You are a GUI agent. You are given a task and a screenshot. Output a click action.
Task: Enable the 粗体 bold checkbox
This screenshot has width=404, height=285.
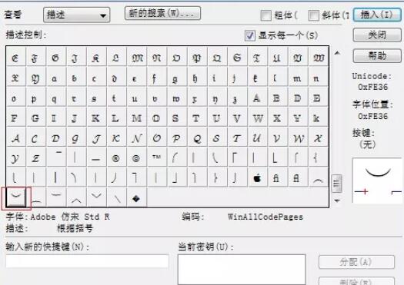[265, 15]
